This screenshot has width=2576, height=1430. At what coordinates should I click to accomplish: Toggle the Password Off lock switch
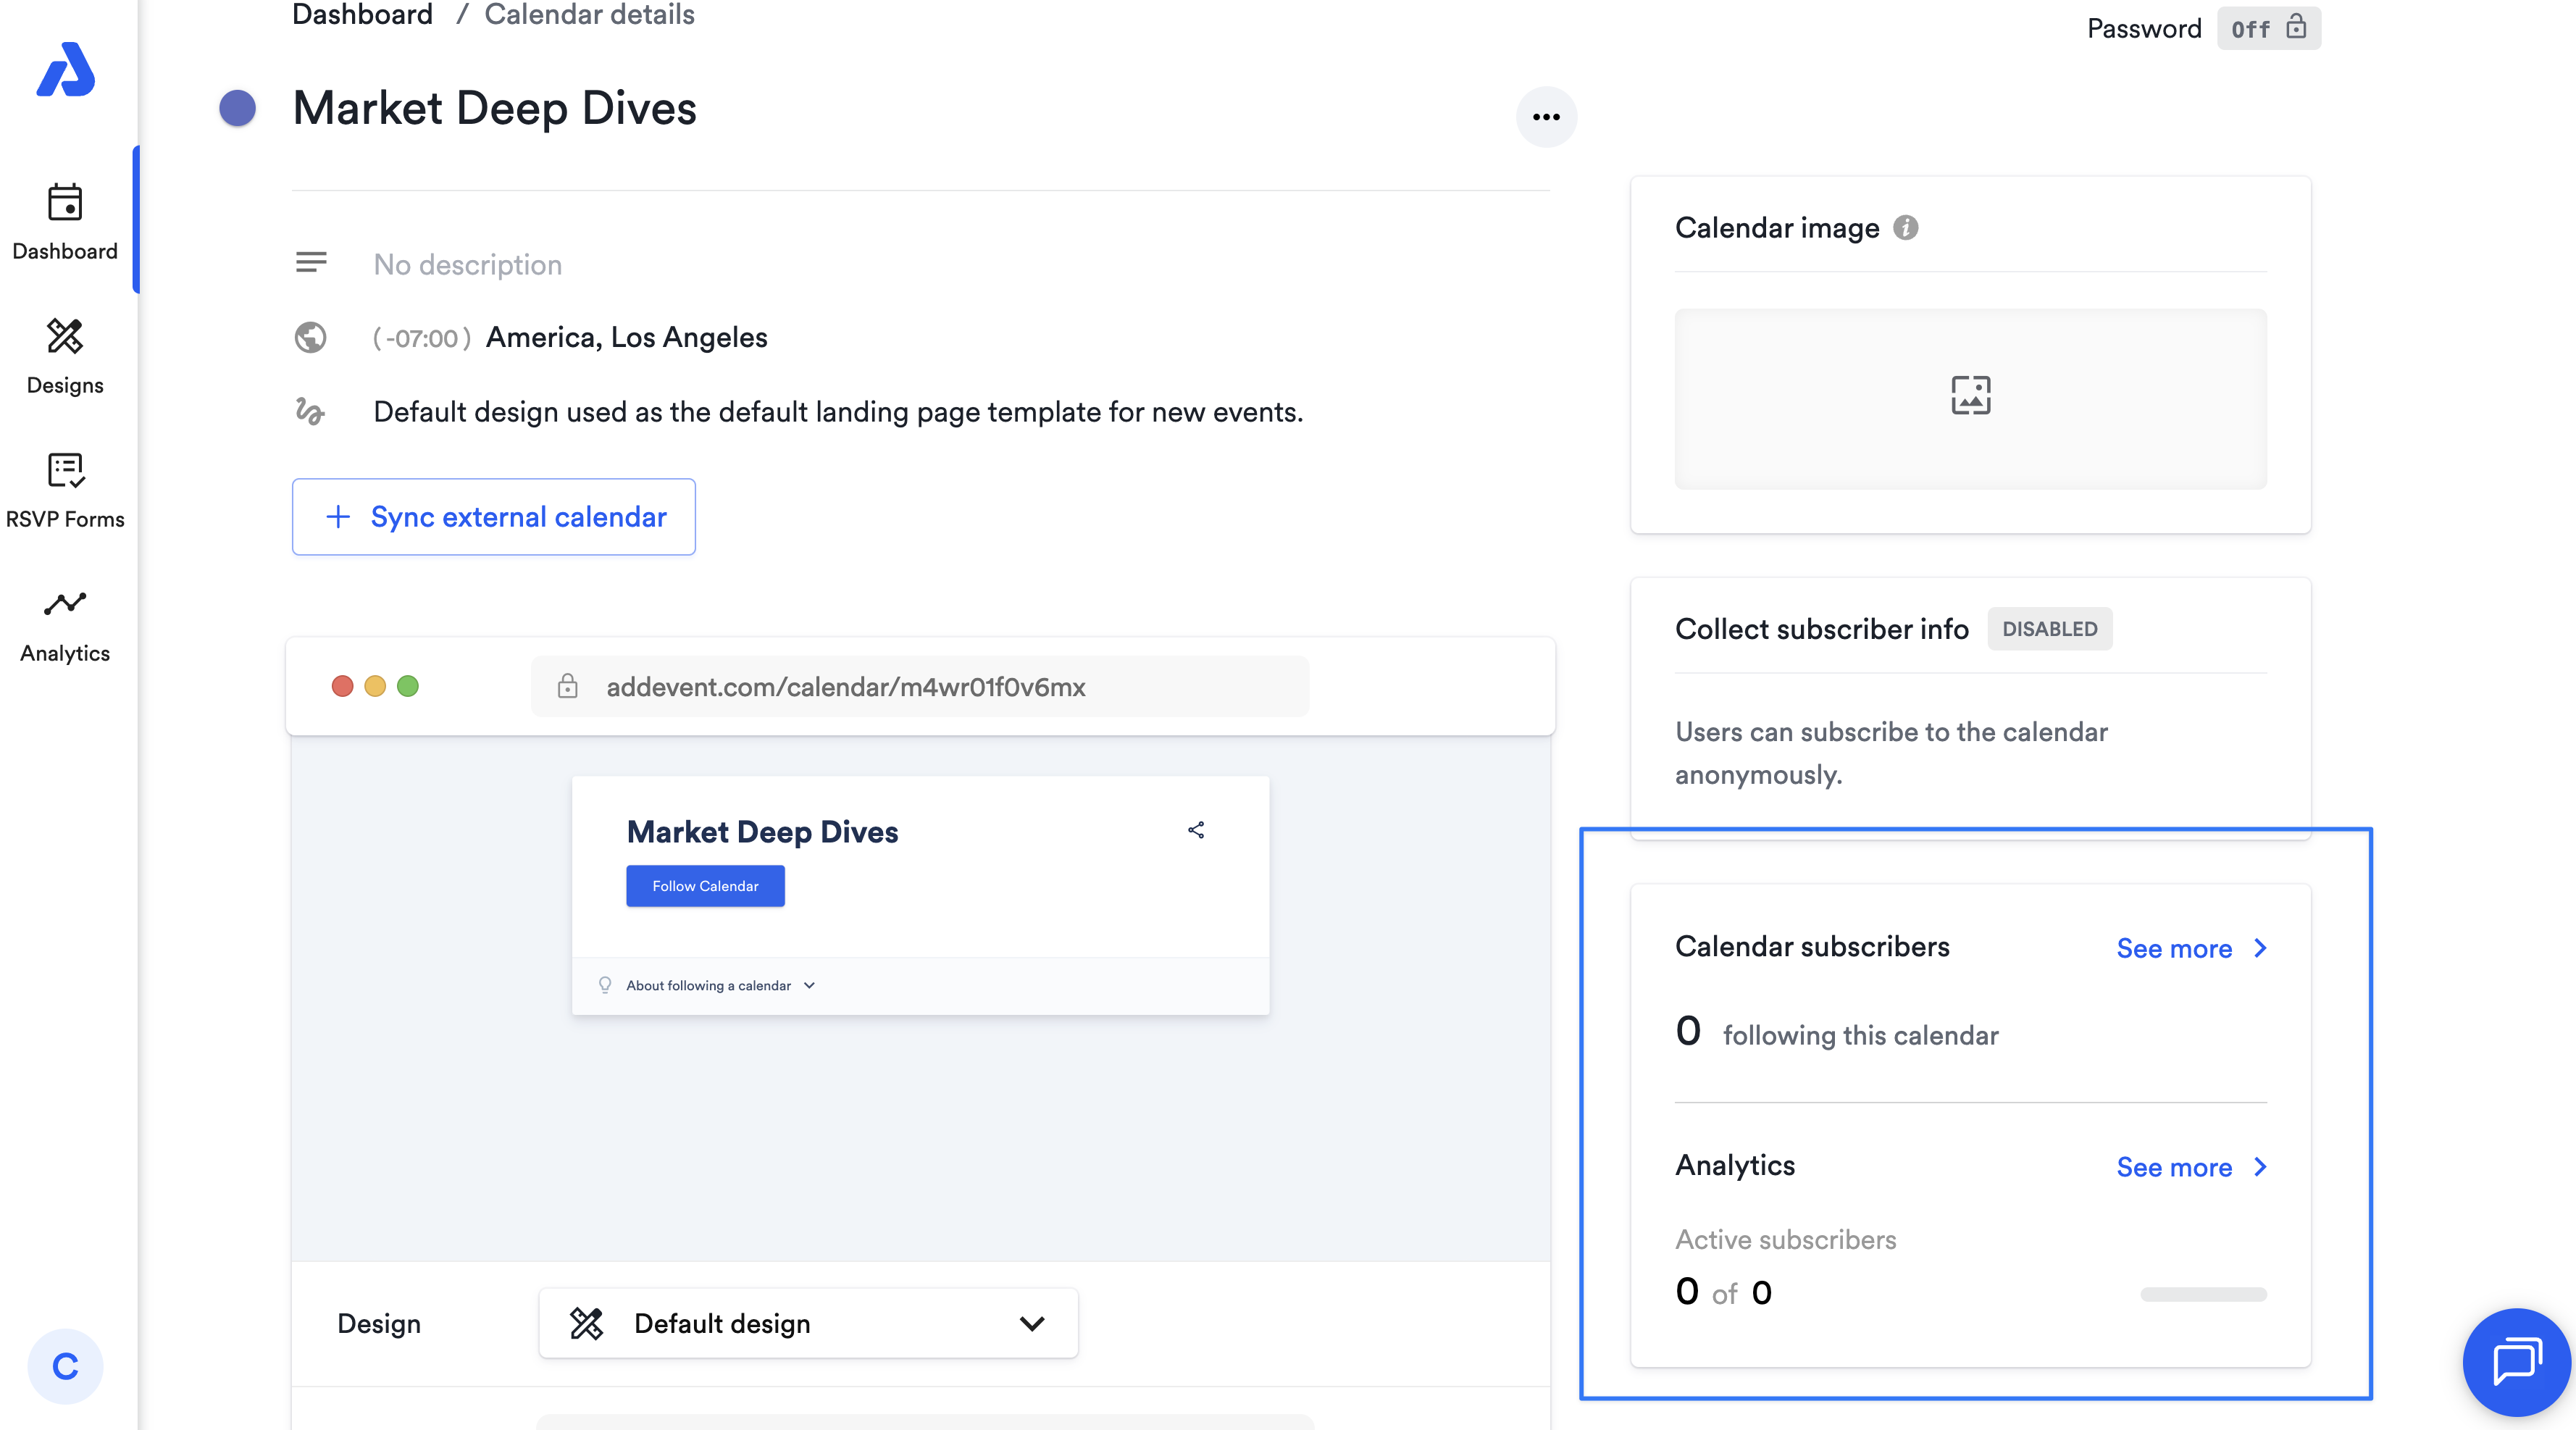point(2267,28)
